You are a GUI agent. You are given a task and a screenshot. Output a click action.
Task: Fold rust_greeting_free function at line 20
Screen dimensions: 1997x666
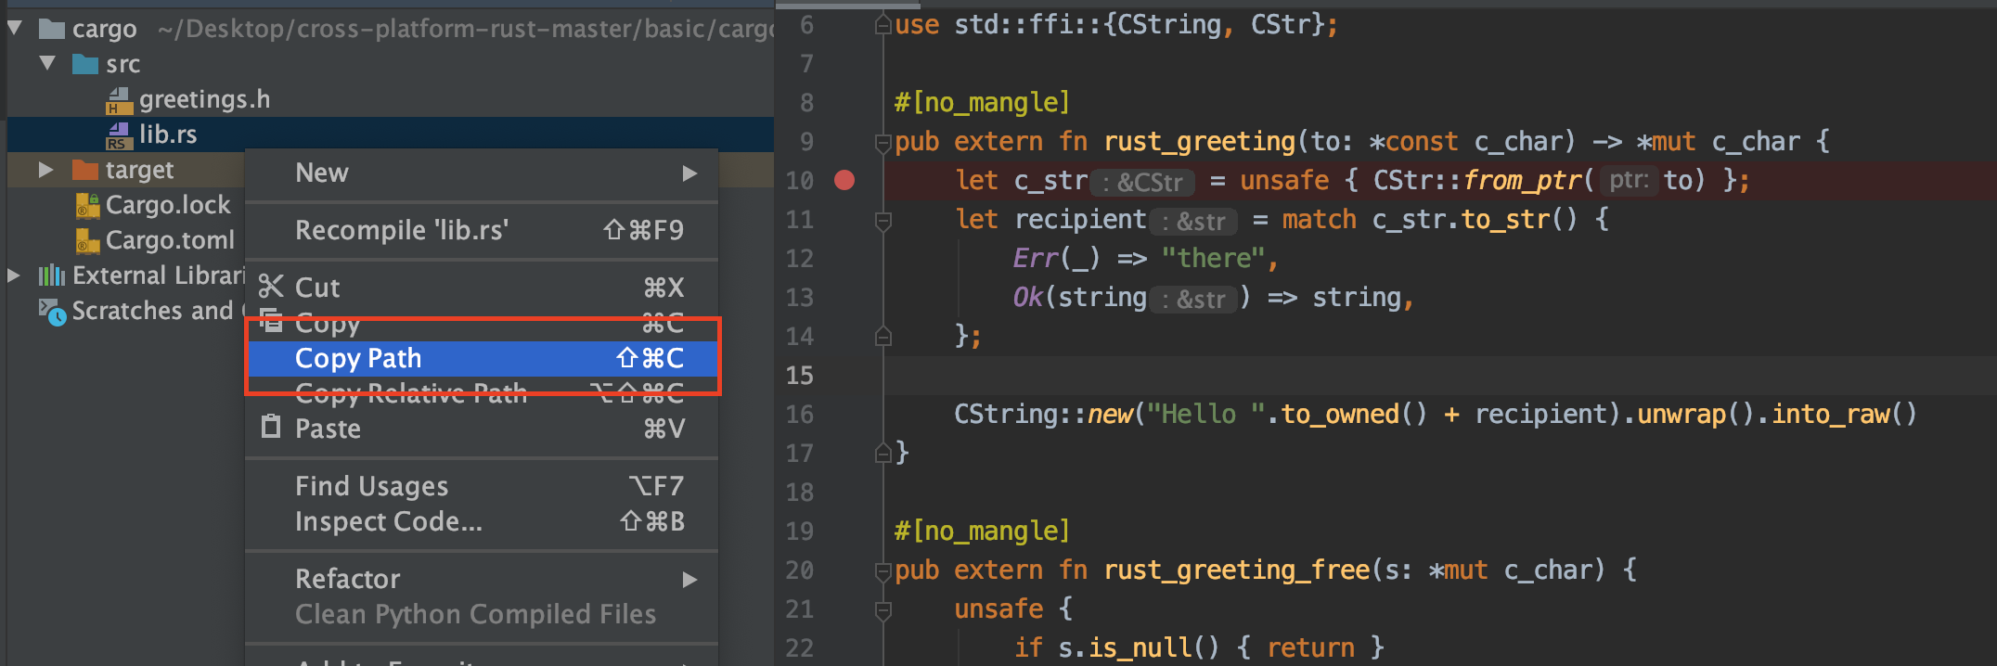tap(883, 570)
